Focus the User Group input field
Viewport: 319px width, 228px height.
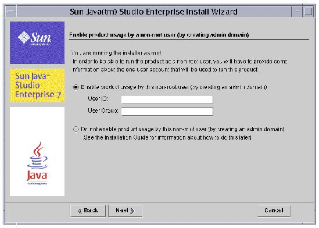coord(167,111)
